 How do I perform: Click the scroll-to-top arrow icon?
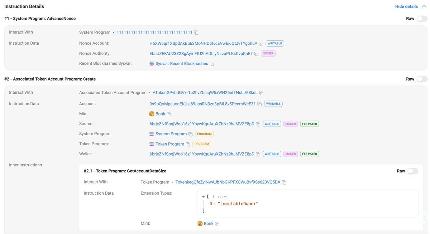[425, 217]
